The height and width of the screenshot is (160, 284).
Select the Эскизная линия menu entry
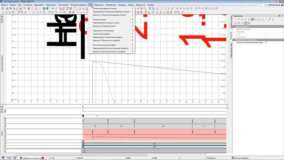111,20
